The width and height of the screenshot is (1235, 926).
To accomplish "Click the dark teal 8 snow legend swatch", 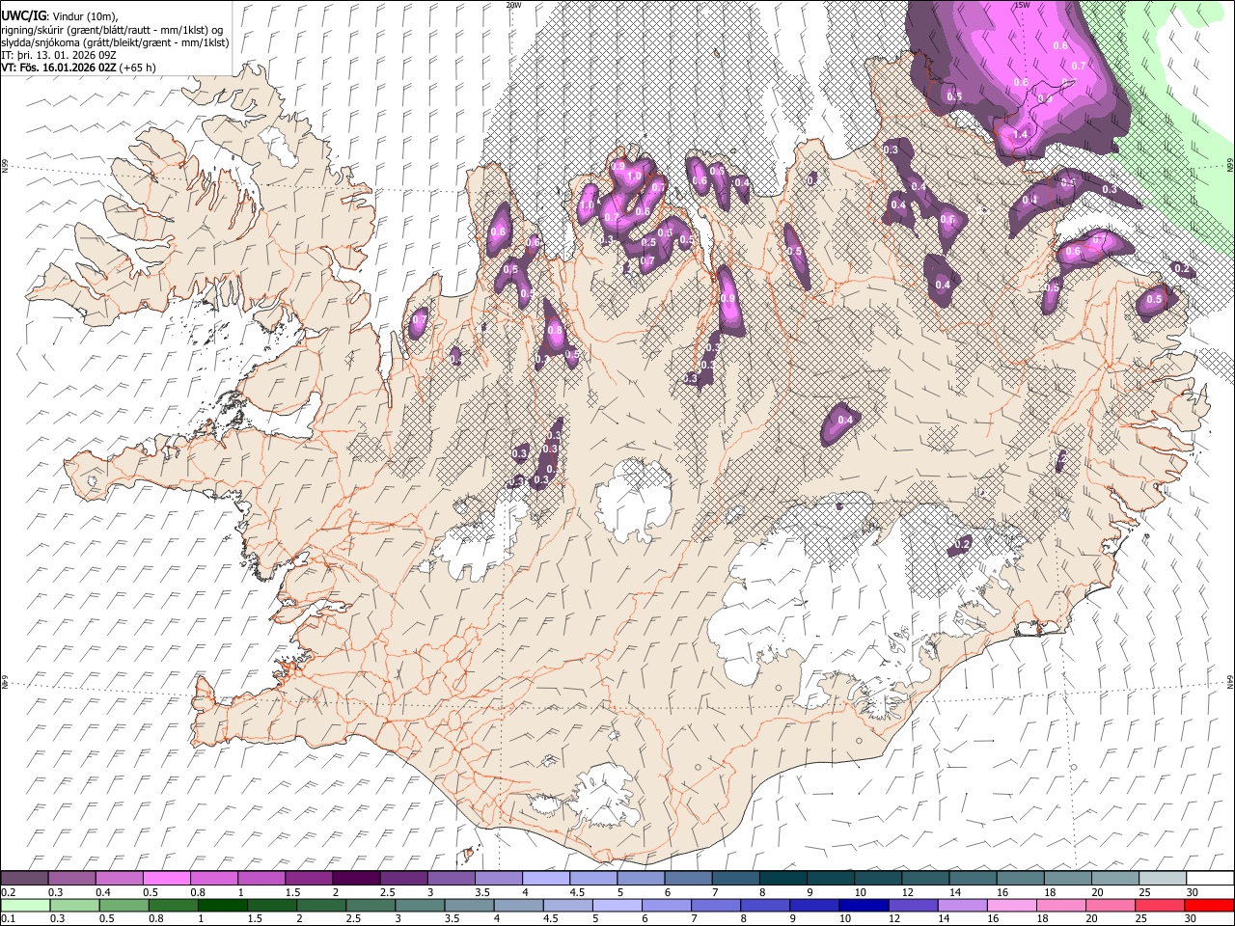I will [x=783, y=878].
